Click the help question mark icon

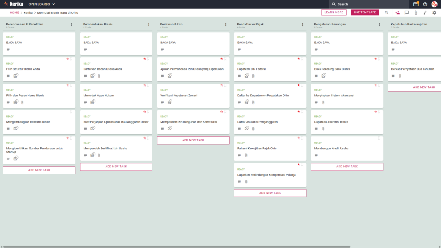point(425,4)
